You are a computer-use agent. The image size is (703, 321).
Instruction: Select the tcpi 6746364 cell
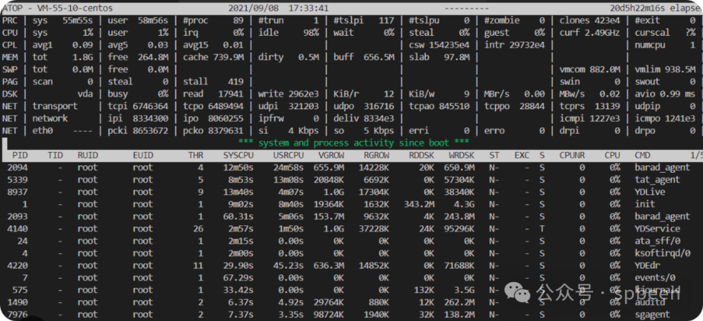(x=138, y=107)
